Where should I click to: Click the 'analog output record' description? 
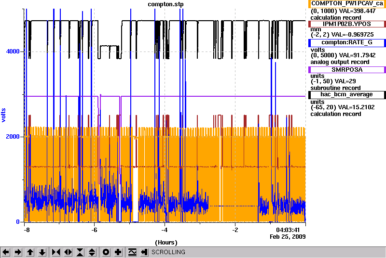click(340, 62)
